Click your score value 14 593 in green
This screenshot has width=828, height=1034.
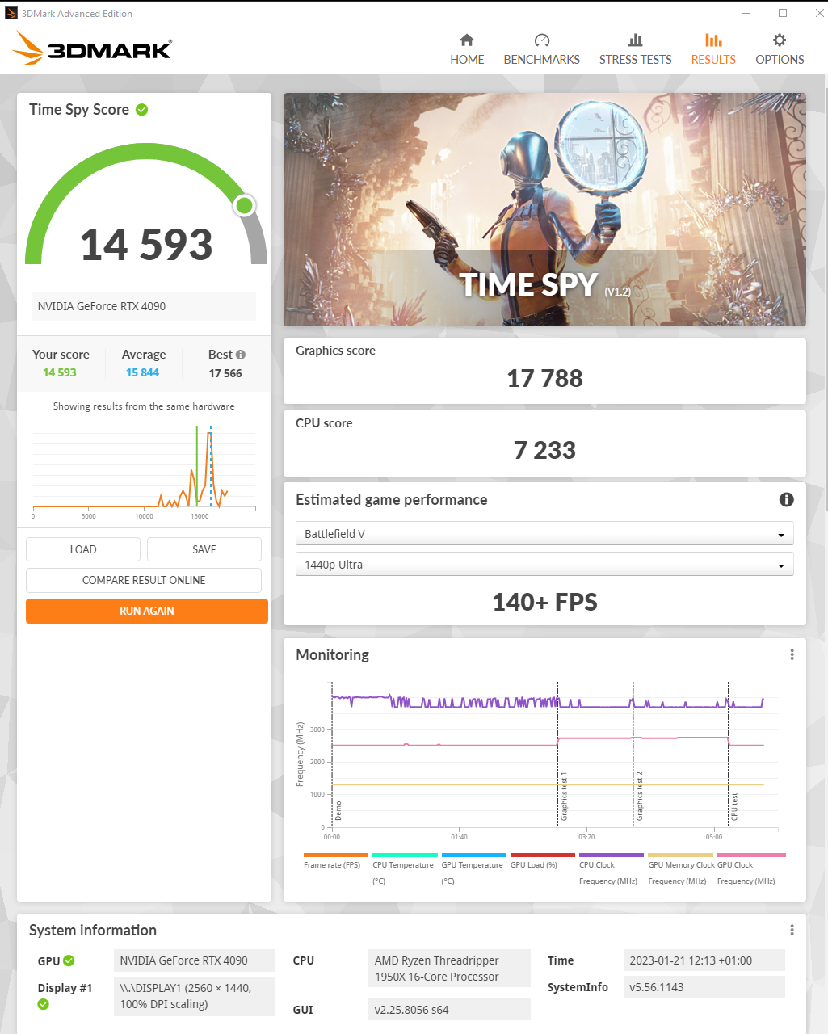(x=60, y=372)
